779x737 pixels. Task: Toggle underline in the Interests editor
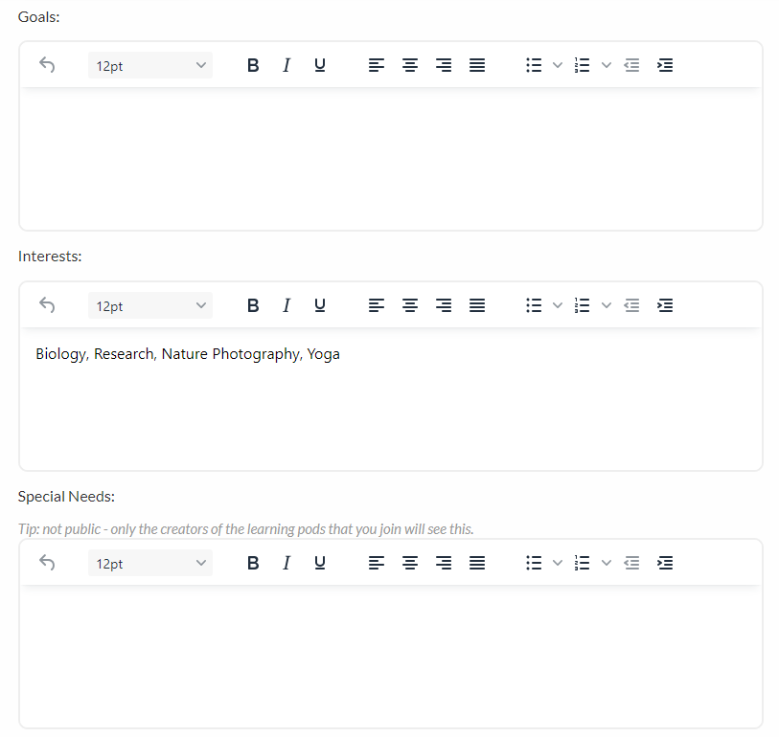[320, 305]
